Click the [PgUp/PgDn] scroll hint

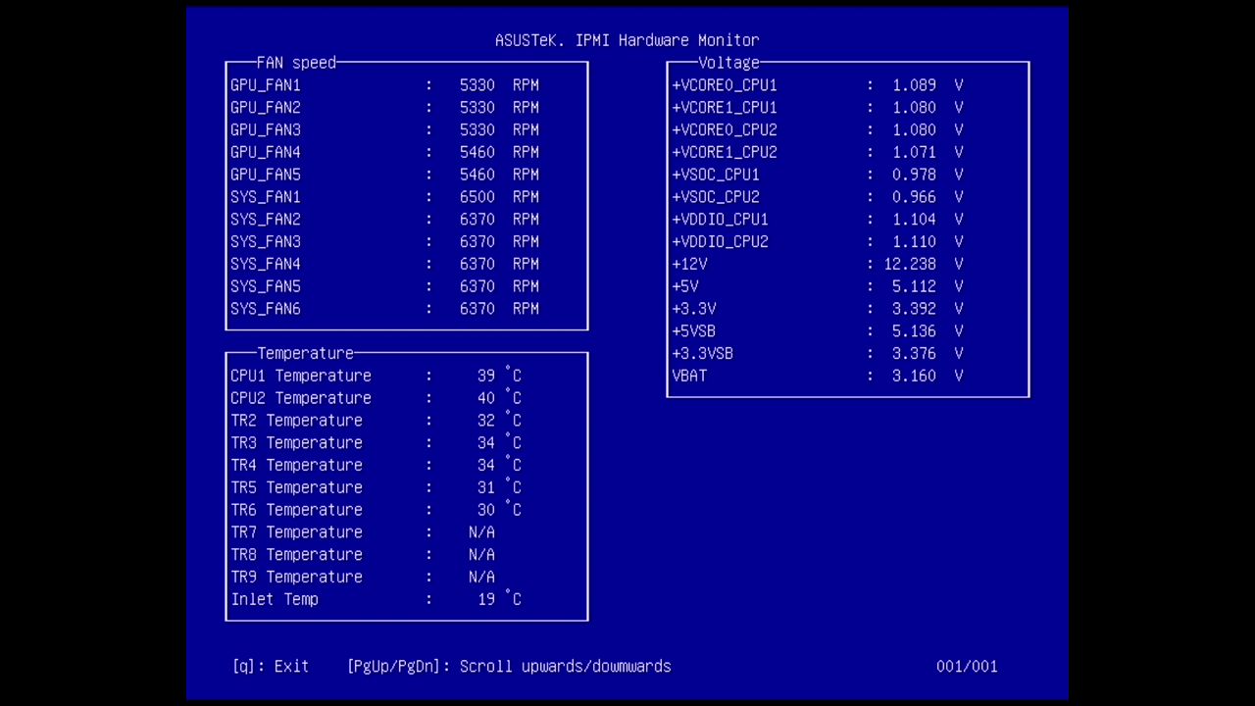click(x=509, y=667)
